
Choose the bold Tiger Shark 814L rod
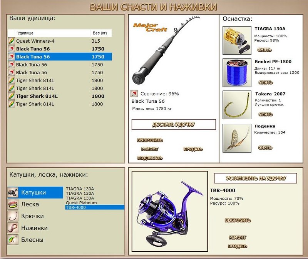[x=60, y=96]
